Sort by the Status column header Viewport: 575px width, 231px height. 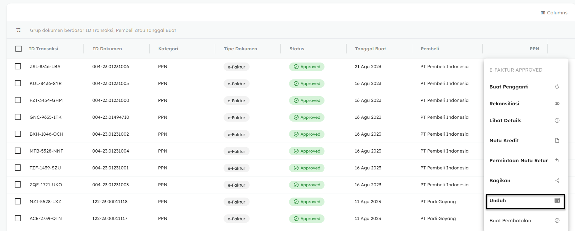pos(297,49)
